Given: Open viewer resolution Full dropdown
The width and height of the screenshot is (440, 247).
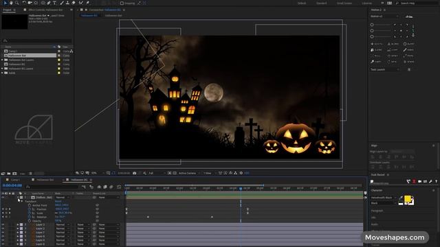Looking at the screenshot, I should [x=157, y=173].
